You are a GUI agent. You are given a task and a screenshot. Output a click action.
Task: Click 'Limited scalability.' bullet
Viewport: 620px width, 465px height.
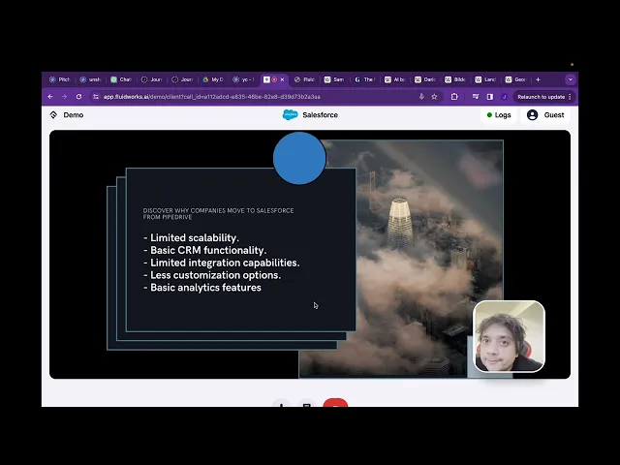tap(192, 237)
